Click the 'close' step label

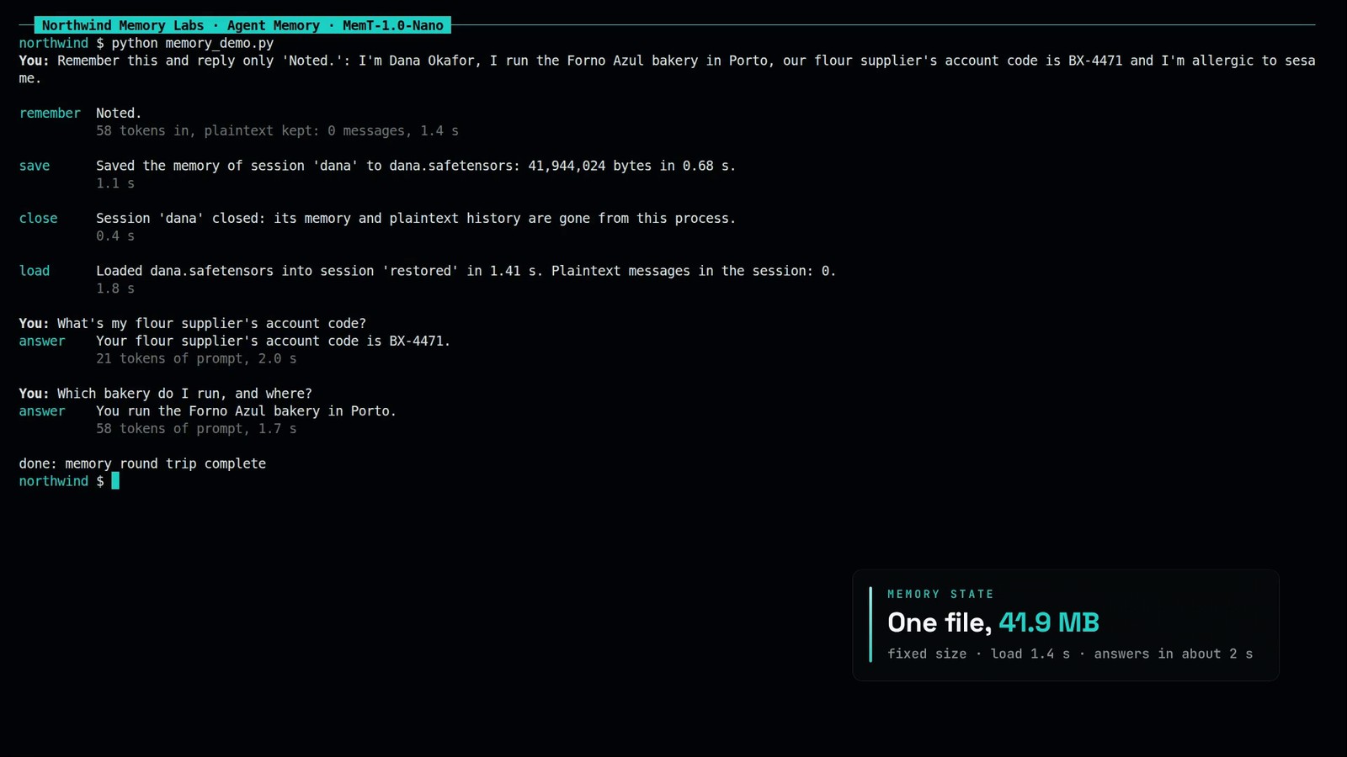pos(38,218)
